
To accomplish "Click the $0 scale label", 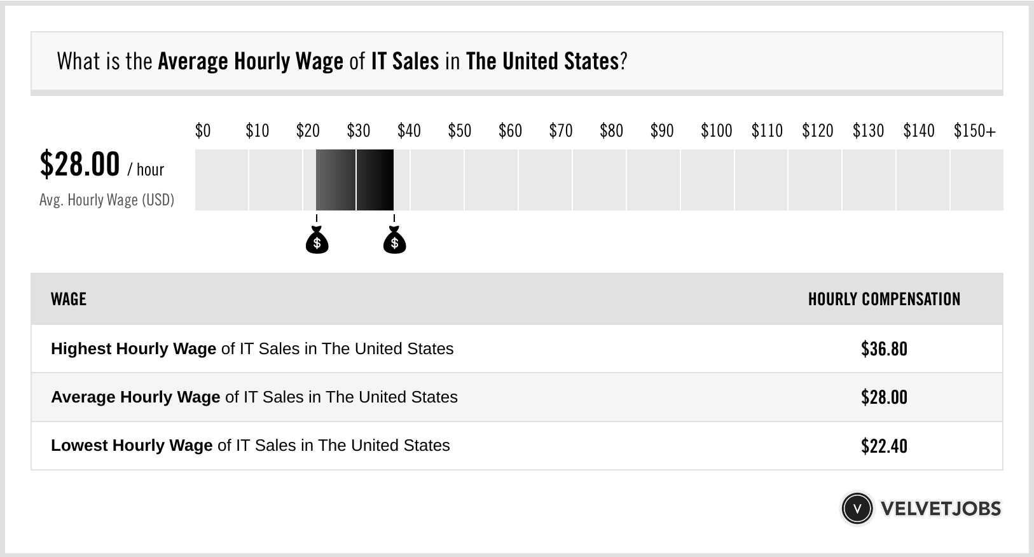I will click(x=203, y=131).
